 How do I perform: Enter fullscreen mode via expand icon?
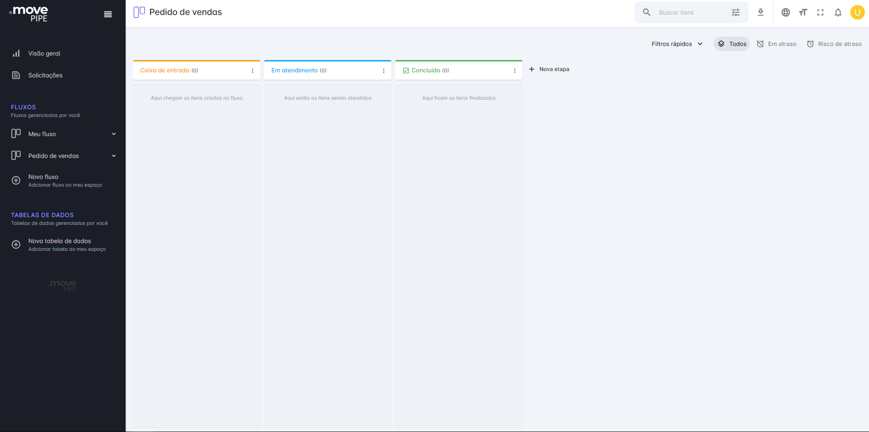pos(820,12)
